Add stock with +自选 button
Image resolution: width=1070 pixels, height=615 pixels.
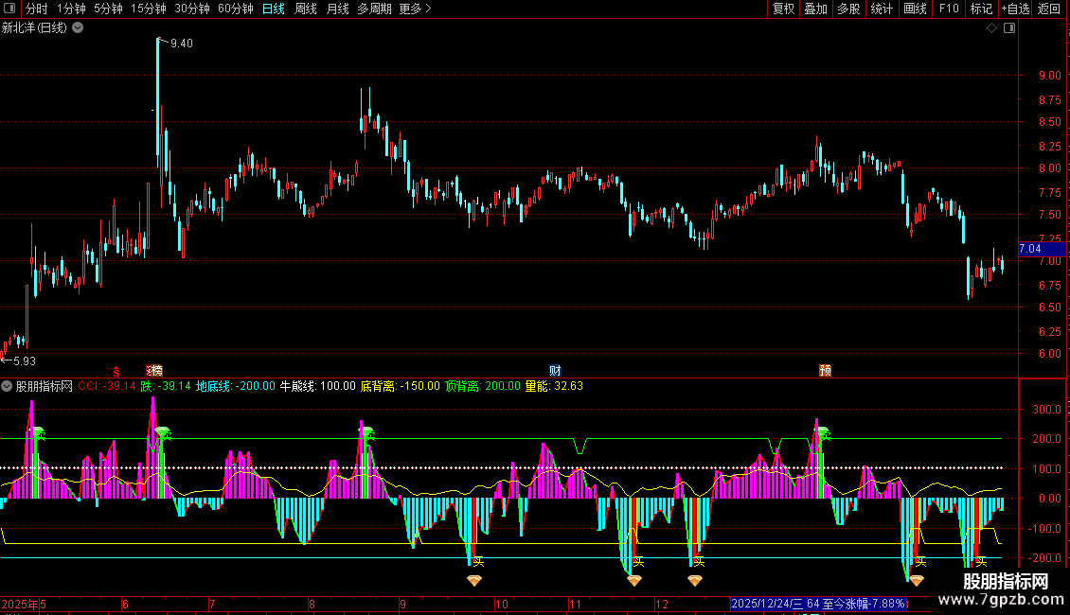(x=1015, y=9)
